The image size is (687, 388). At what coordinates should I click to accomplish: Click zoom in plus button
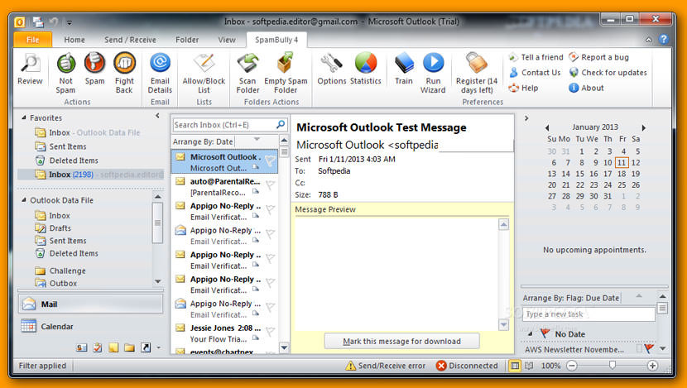coord(652,365)
